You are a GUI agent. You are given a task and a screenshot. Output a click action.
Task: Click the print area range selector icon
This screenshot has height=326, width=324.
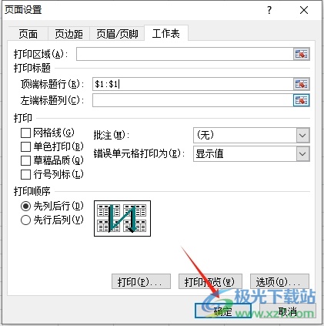[301, 54]
